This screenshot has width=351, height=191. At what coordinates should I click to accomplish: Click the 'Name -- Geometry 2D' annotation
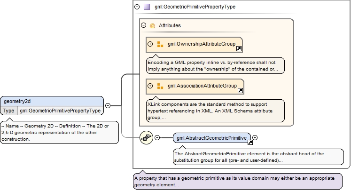coord(59,132)
